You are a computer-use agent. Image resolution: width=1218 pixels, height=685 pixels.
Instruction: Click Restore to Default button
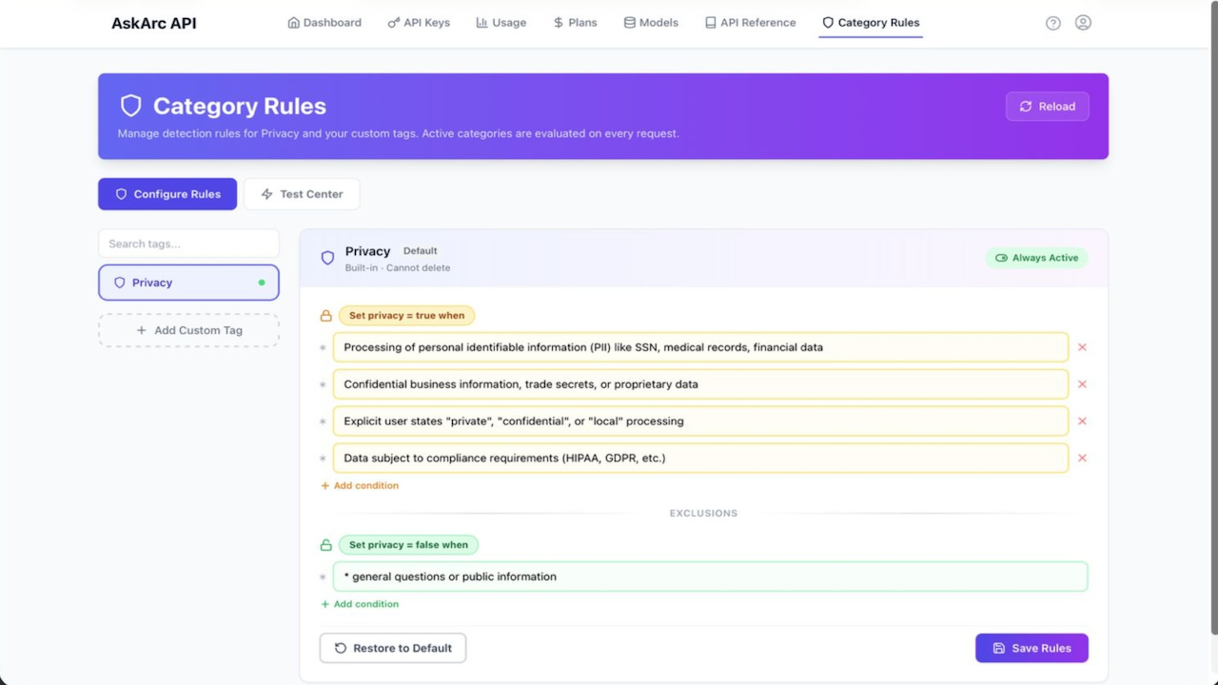click(x=393, y=648)
